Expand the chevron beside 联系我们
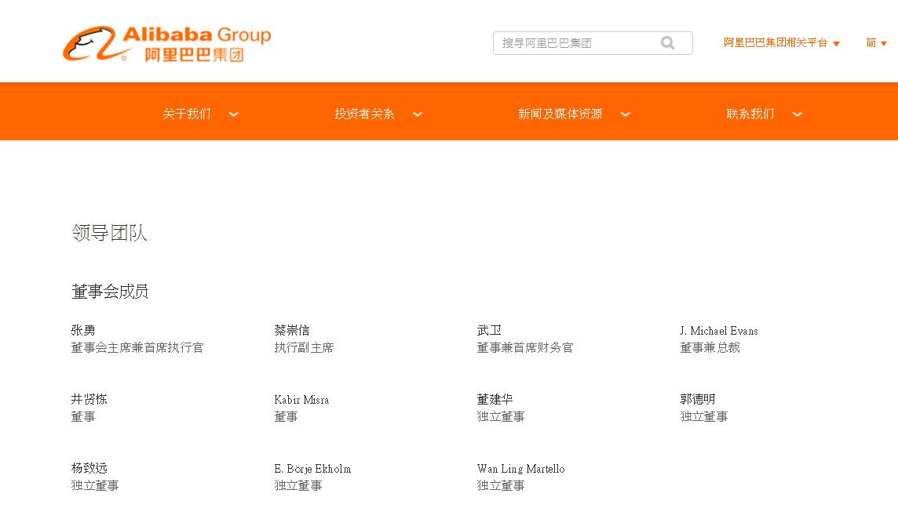The height and width of the screenshot is (508, 898). 798,114
